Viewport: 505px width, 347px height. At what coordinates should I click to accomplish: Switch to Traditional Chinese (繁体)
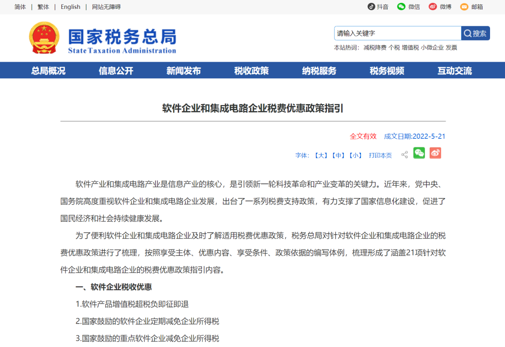click(x=43, y=7)
